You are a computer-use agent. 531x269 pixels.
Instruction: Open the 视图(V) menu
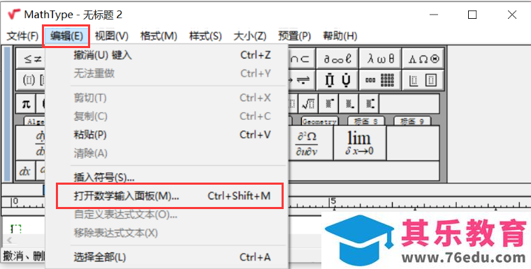tap(112, 36)
